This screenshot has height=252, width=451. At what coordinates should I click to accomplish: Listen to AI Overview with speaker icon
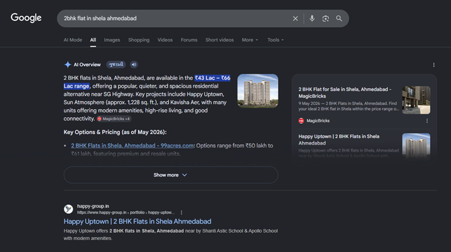click(134, 65)
